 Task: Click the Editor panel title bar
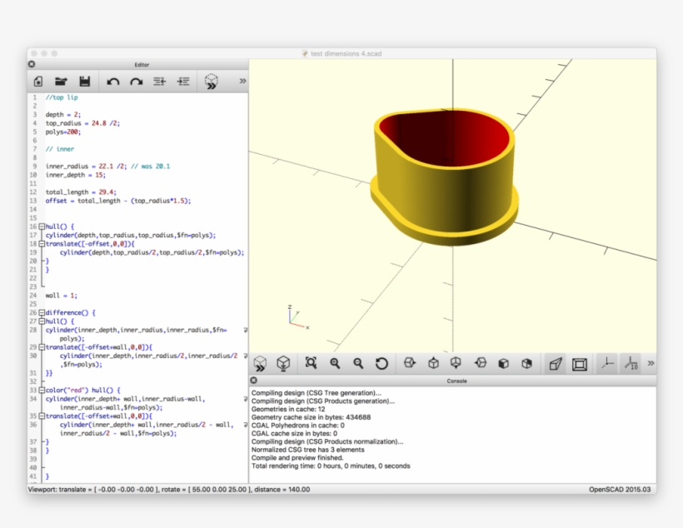pos(142,64)
